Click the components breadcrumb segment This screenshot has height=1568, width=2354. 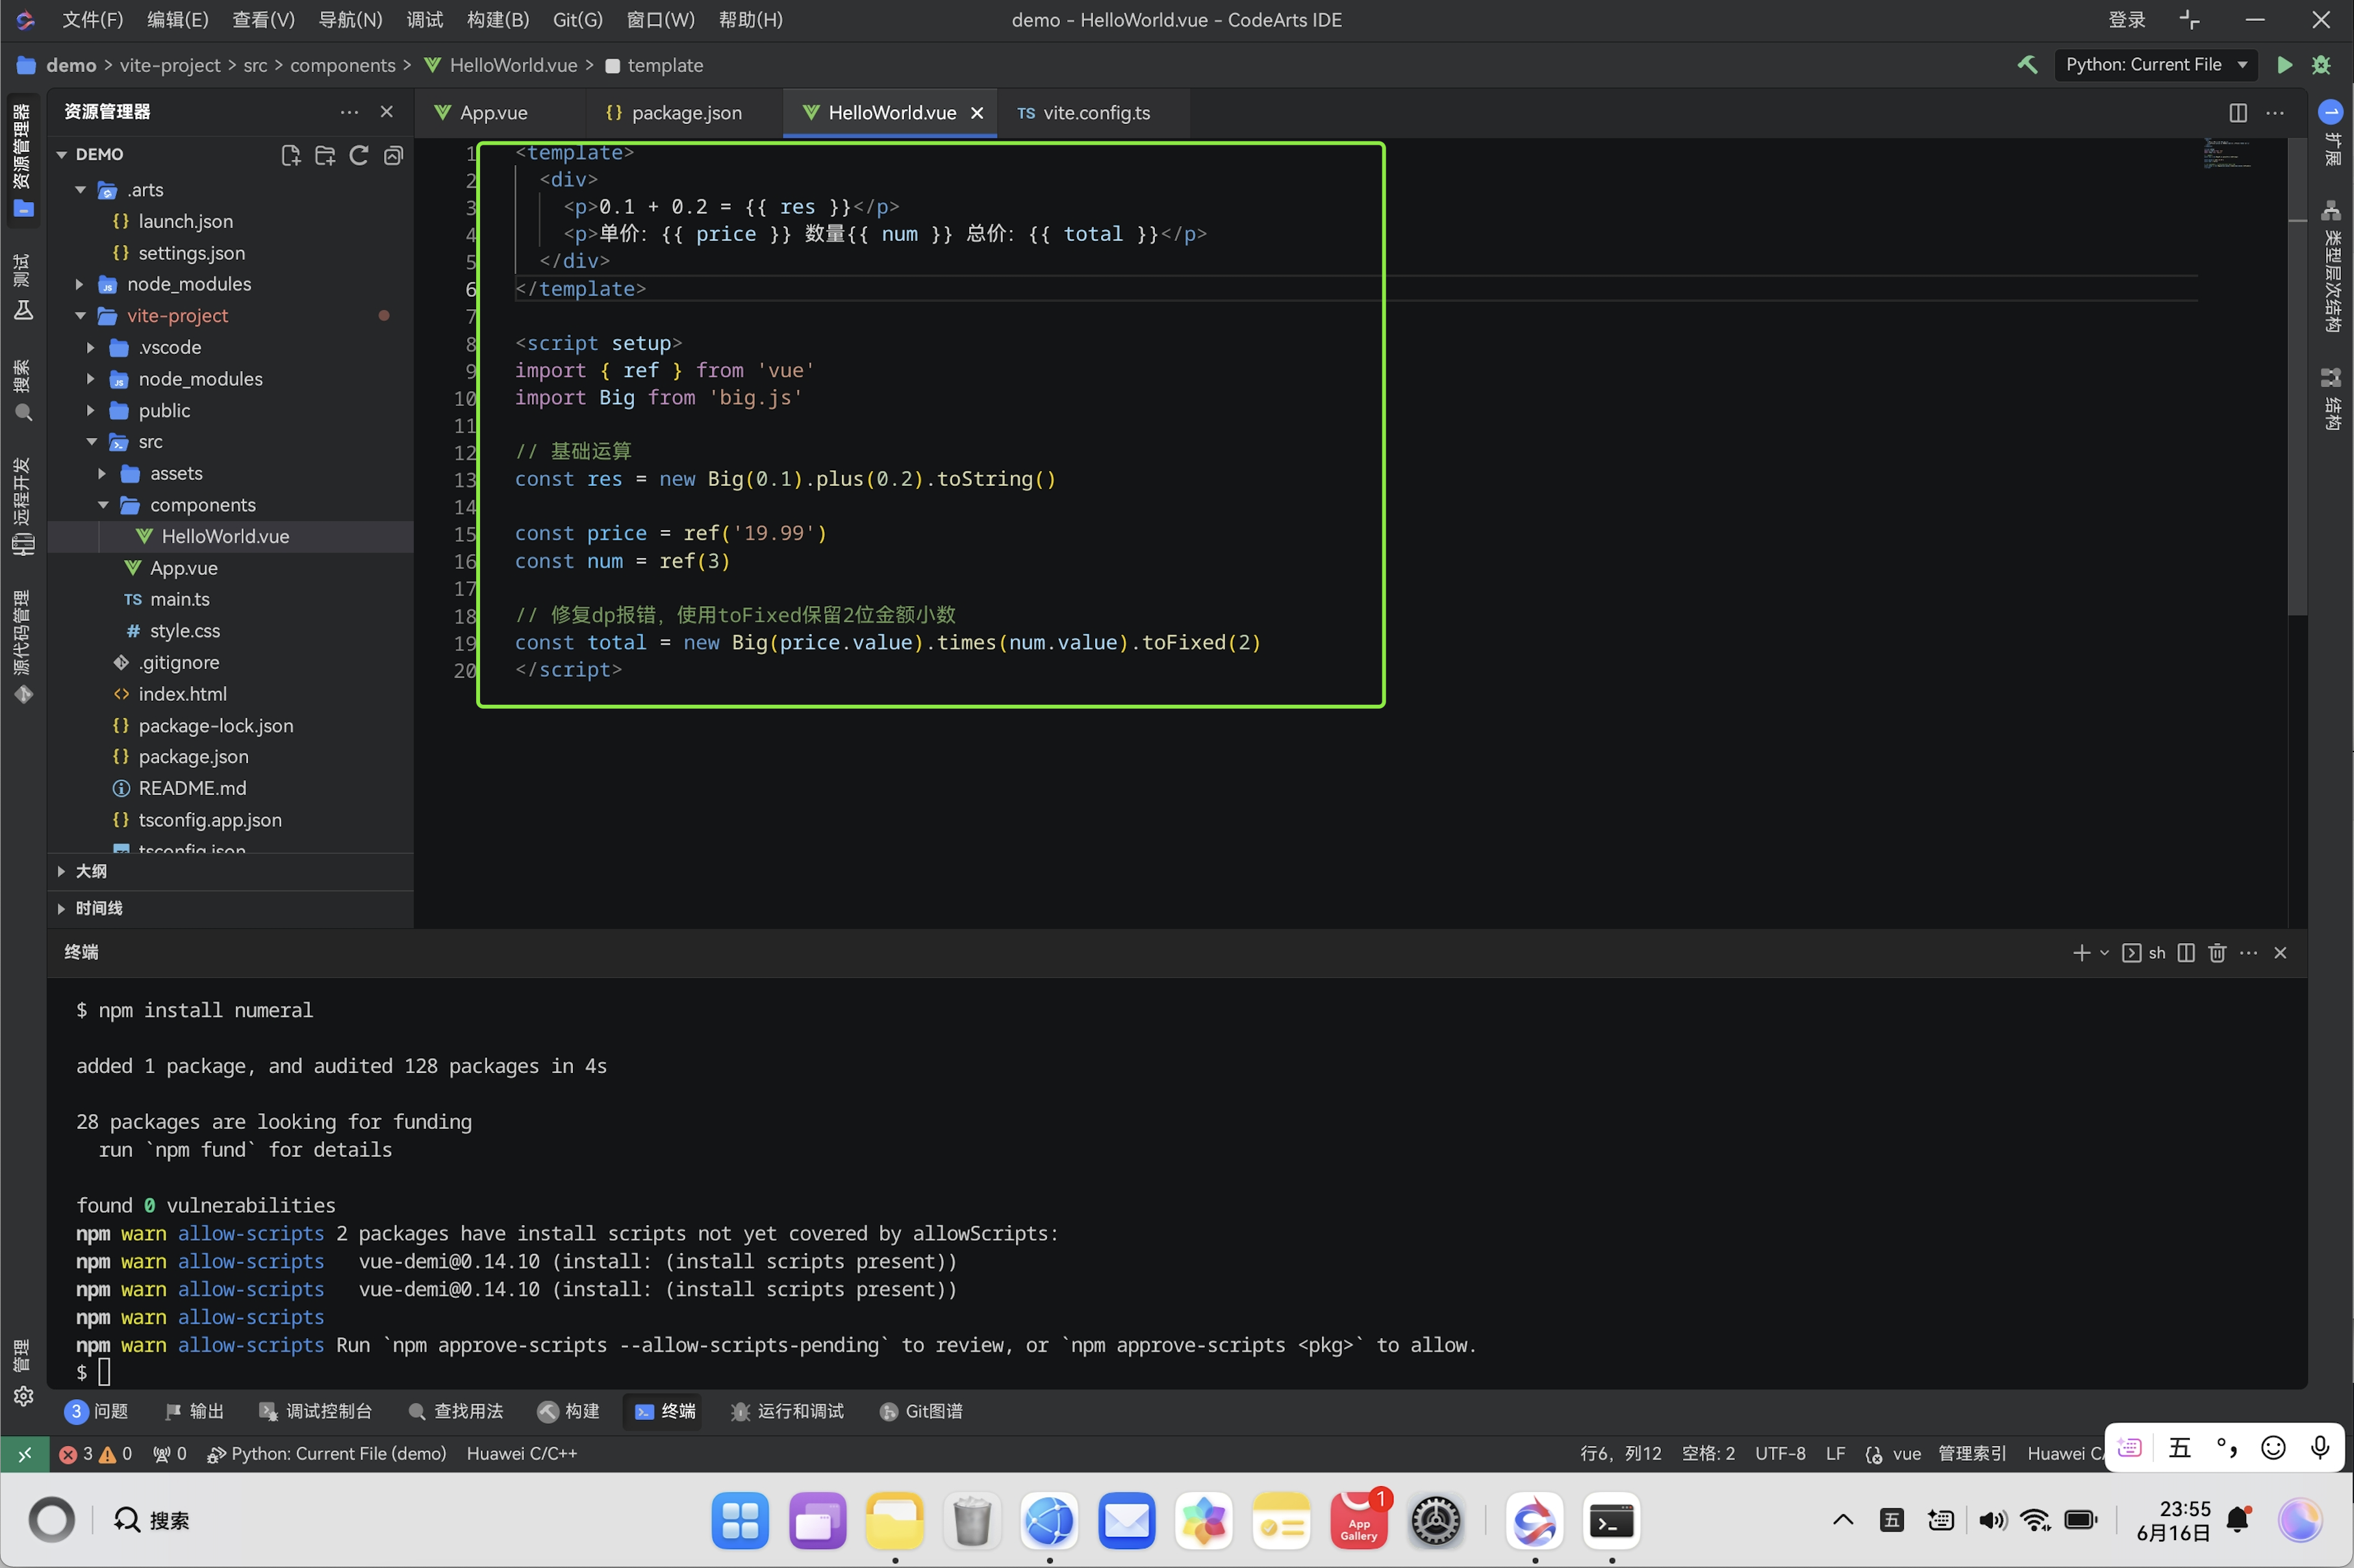[343, 65]
